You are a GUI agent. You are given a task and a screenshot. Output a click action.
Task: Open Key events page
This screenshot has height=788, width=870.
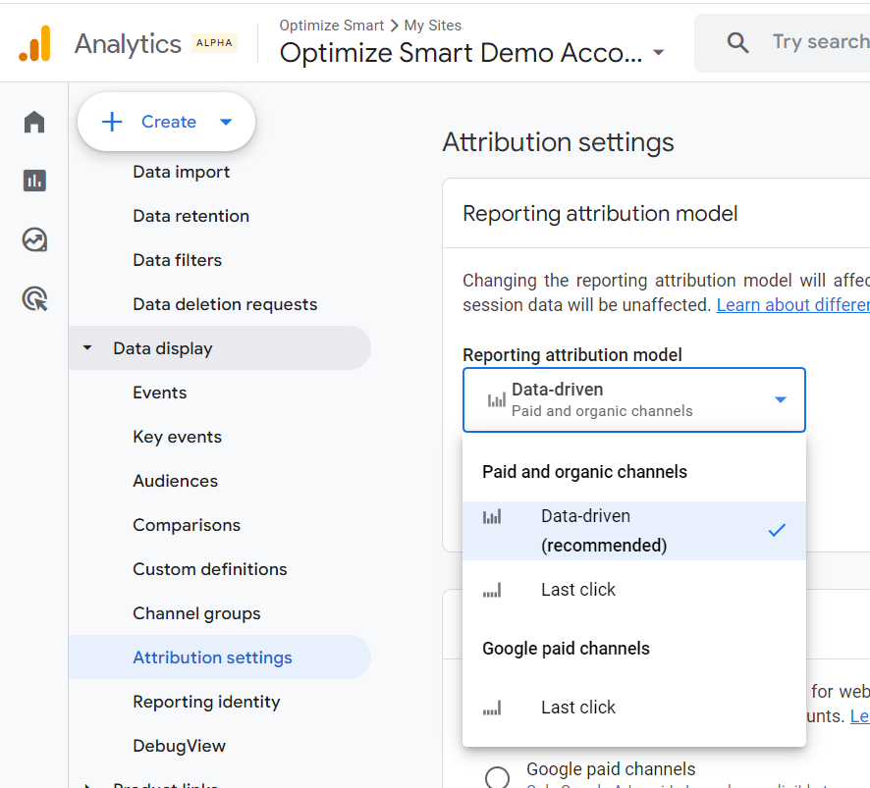[177, 437]
